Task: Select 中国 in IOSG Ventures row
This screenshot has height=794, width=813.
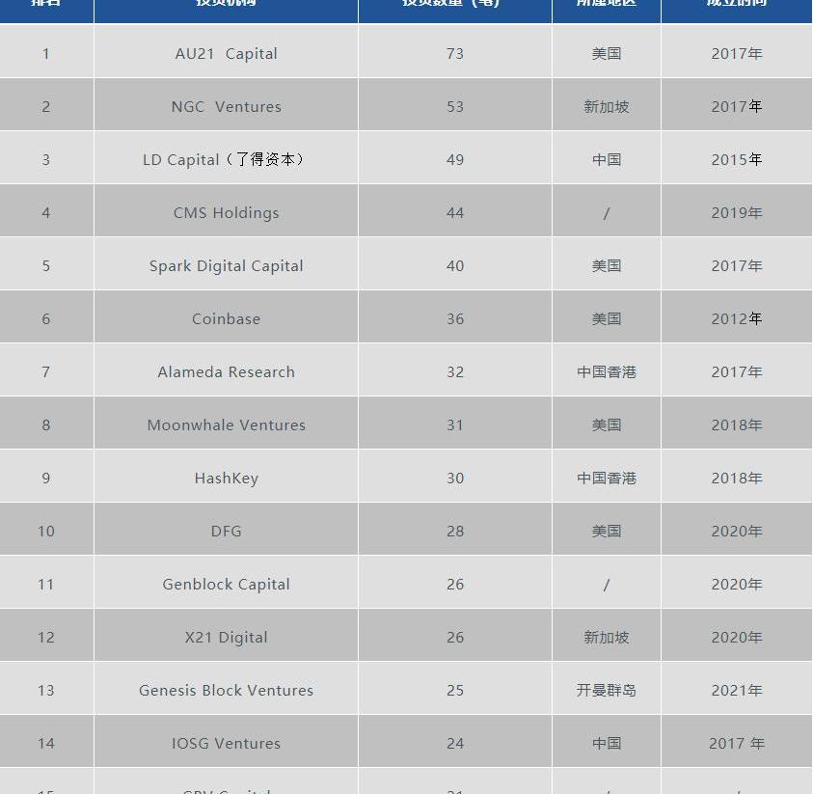Action: pyautogui.click(x=606, y=743)
